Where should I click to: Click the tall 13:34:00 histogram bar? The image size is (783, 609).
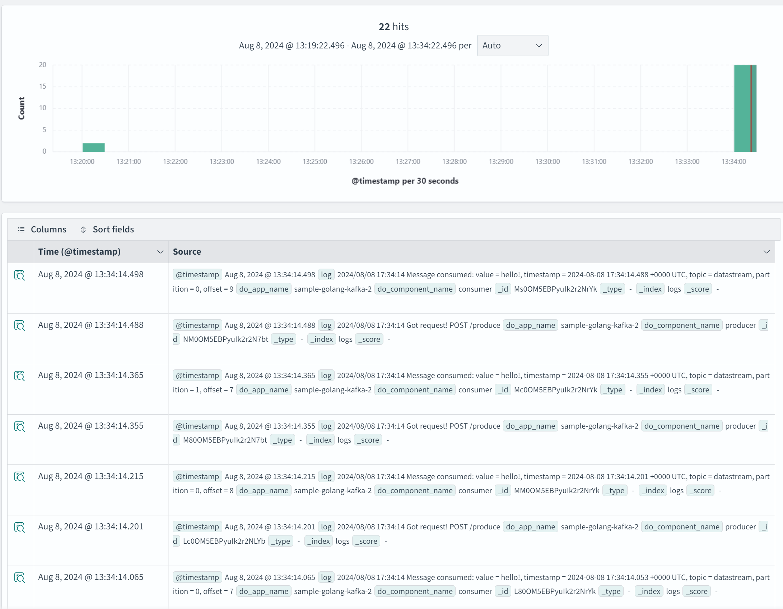[x=741, y=108]
